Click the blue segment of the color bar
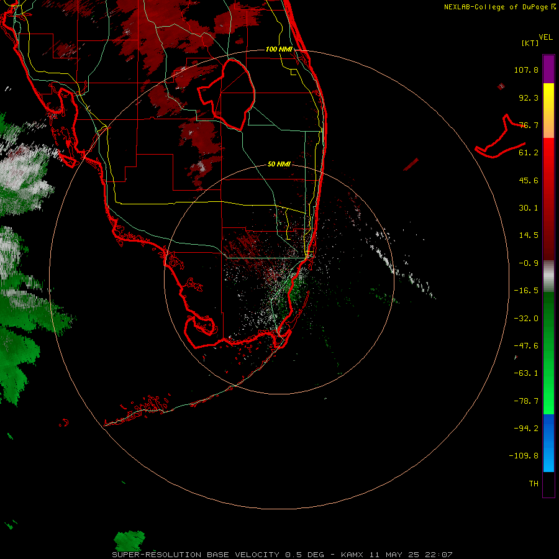This screenshot has height=559, width=559. [x=548, y=443]
